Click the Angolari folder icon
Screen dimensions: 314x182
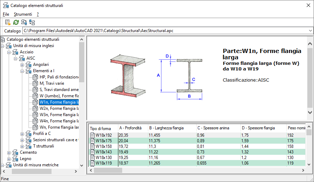29,65
